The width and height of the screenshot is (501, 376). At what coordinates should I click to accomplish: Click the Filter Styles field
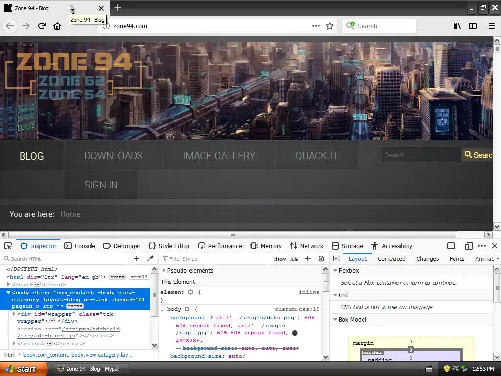pos(216,258)
